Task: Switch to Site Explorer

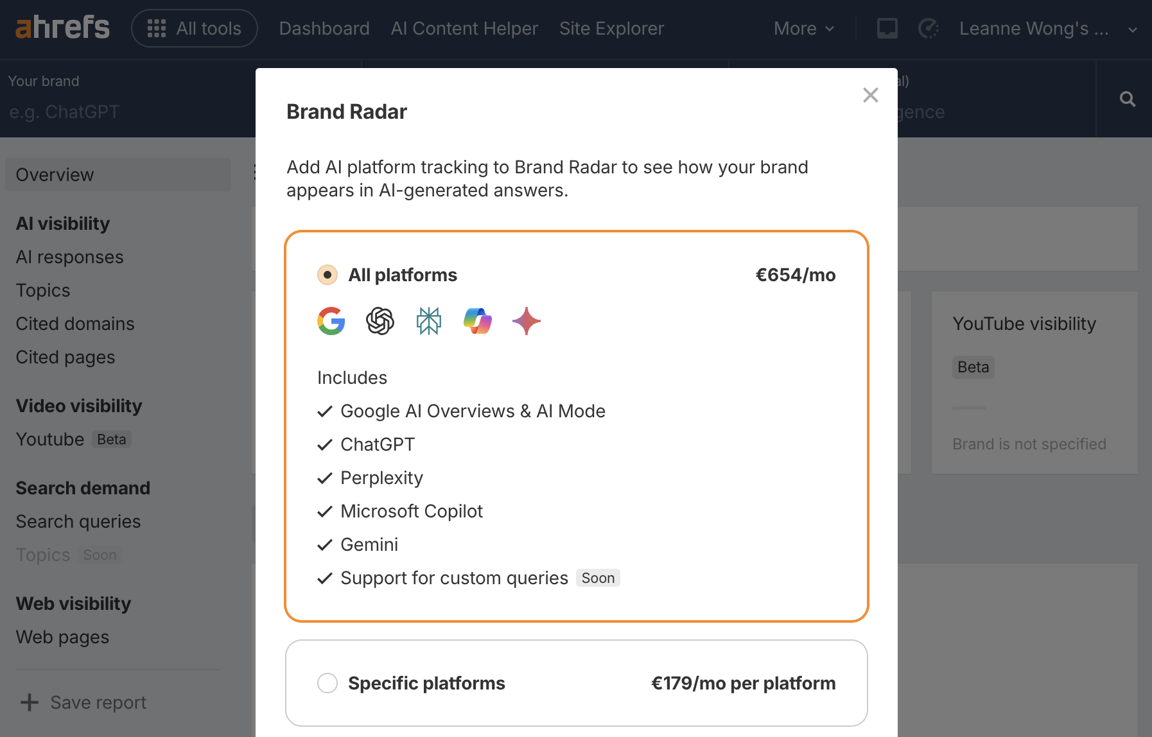Action: [x=611, y=28]
